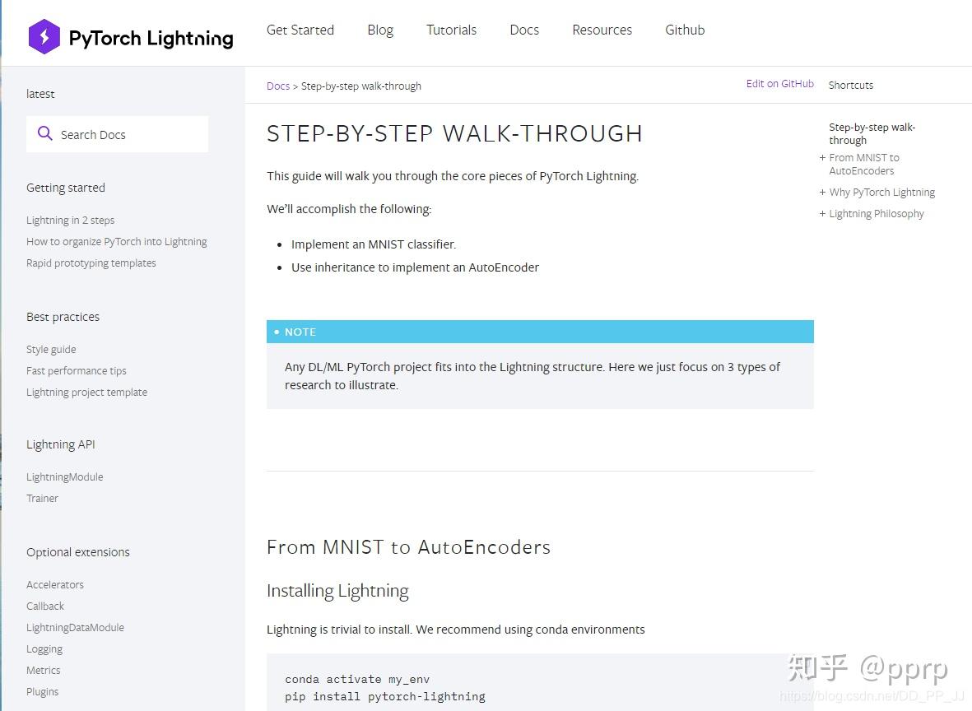
Task: Open the Metrics documentation link
Action: tap(43, 670)
